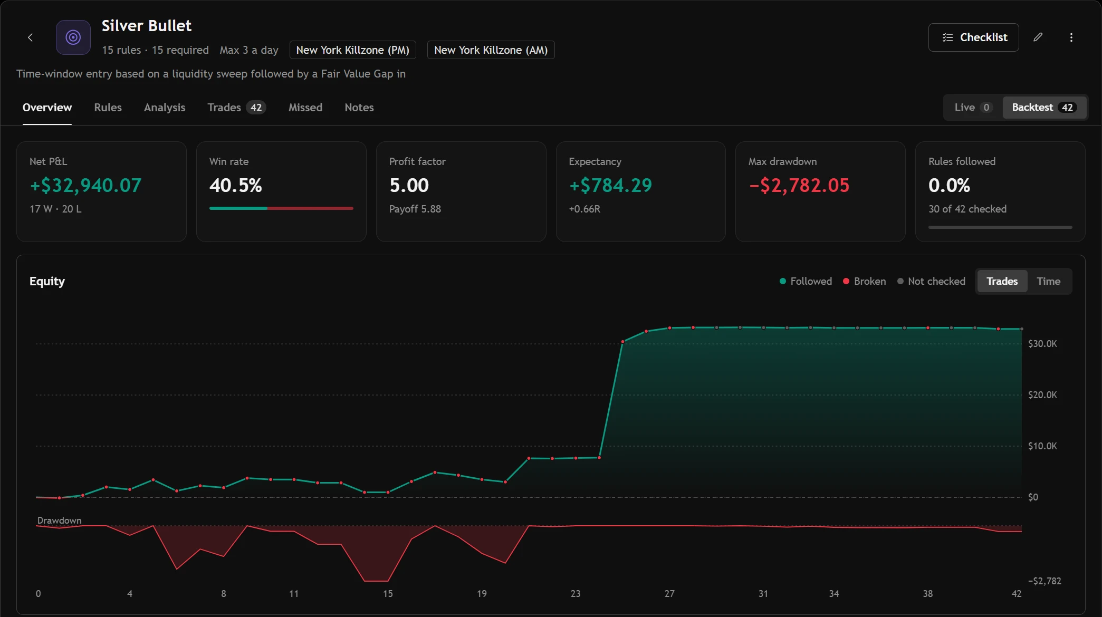
Task: Toggle the Broken legend item
Action: [x=864, y=281]
